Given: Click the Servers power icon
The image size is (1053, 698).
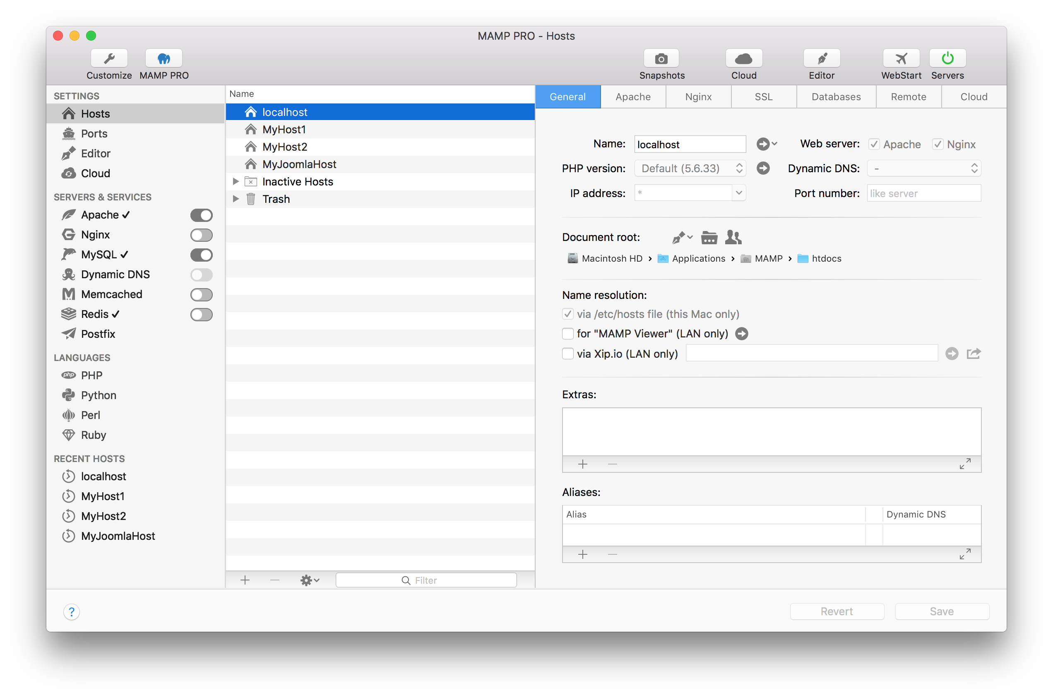Looking at the screenshot, I should (947, 58).
